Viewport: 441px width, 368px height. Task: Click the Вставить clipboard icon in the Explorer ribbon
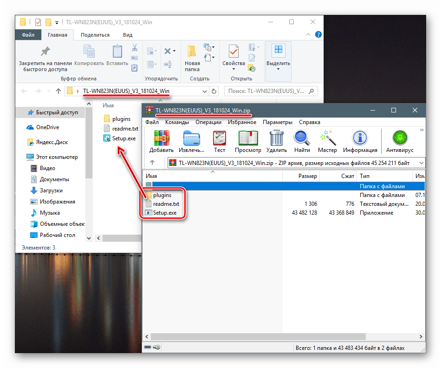point(117,51)
